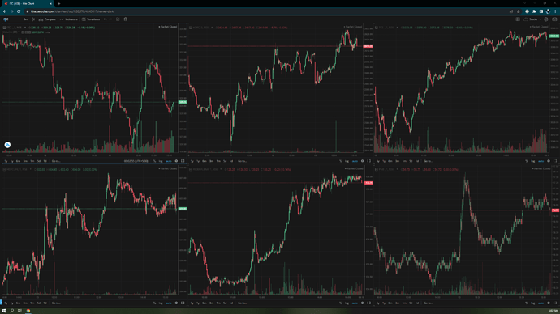Click the Compare button in the toolbar
The width and height of the screenshot is (560, 314).
(48, 19)
